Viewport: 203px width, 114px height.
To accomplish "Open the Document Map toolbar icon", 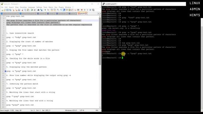I will tap(69, 10).
